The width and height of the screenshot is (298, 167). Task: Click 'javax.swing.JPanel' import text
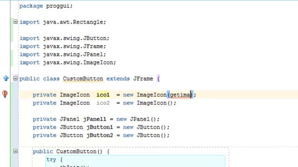coord(73,55)
